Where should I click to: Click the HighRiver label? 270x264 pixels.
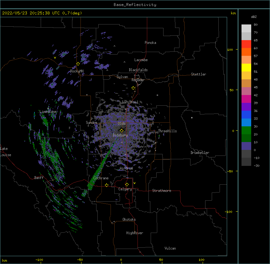click(x=135, y=233)
